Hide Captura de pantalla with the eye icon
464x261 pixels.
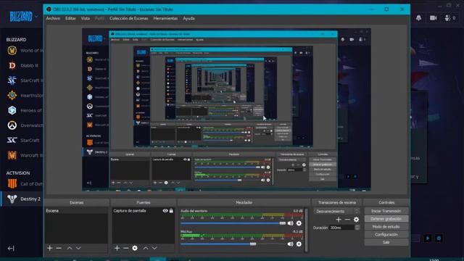[165, 211]
